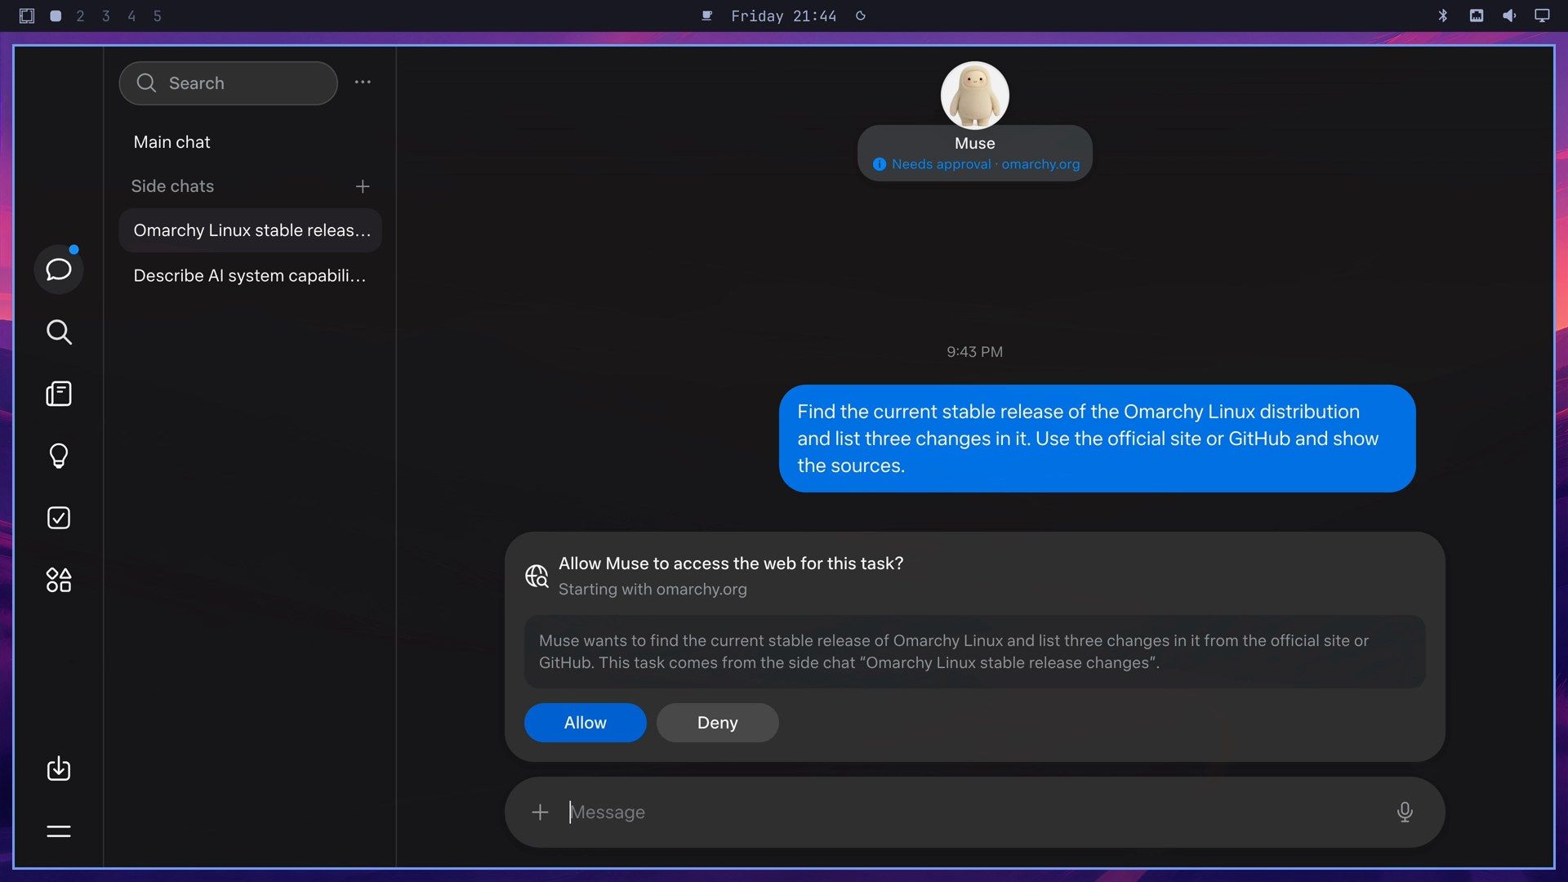Open Describe AI system capabilities side chat
The height and width of the screenshot is (882, 1568).
[250, 275]
